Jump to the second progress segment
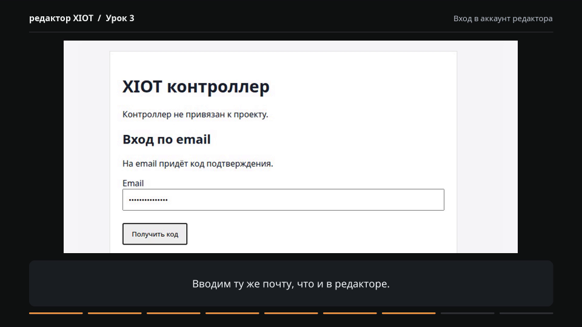The height and width of the screenshot is (327, 582). click(115, 313)
